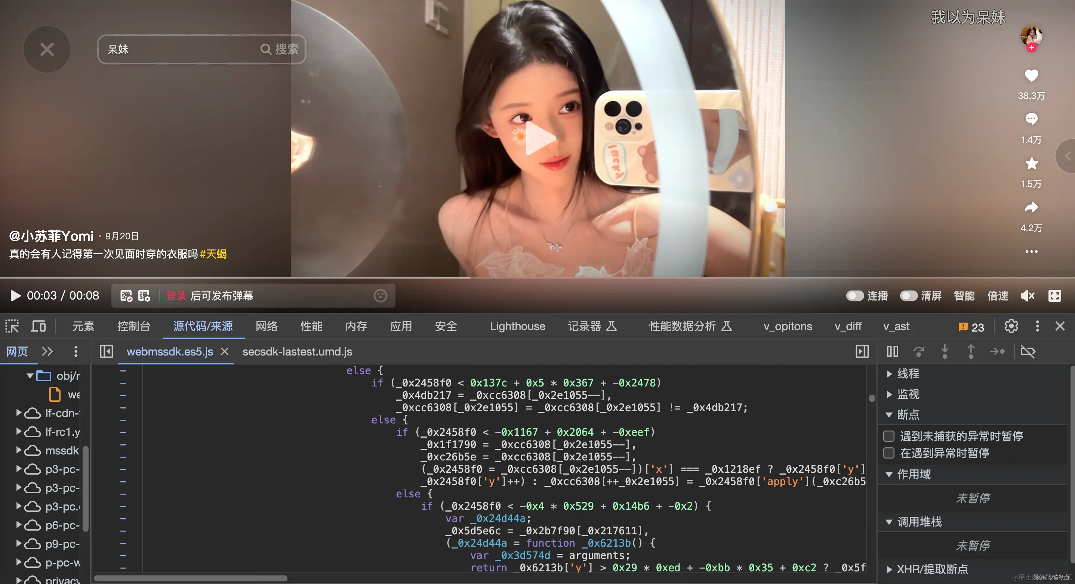This screenshot has width=1075, height=584.
Task: Open comments via speech bubble icon
Action: tap(1031, 119)
